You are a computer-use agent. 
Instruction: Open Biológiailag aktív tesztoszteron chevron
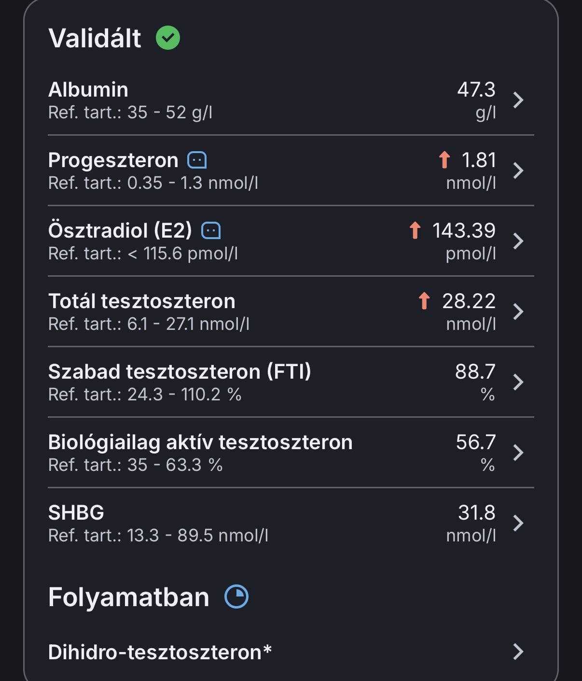tap(518, 453)
